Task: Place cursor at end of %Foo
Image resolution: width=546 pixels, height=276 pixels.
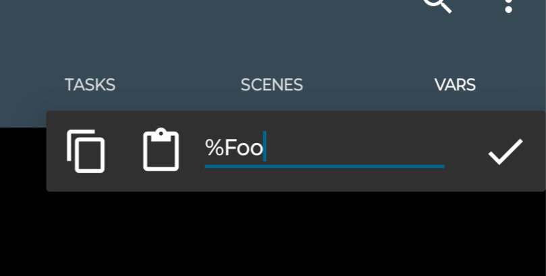Action: 265,148
